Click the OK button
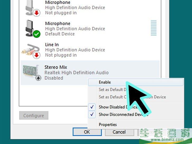This screenshot has height=144, width=192. [87, 132]
